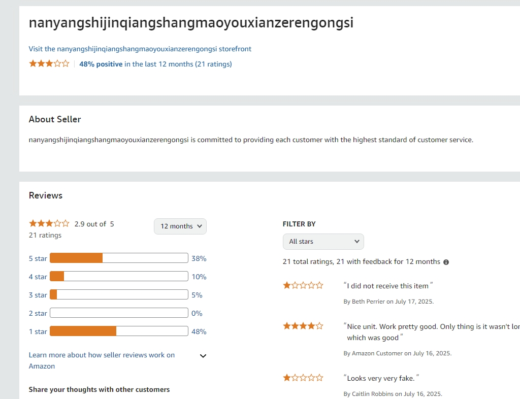Screen dimensions: 520x399
Task: Click the 10% percentage beside 4 star
Action: (x=199, y=277)
